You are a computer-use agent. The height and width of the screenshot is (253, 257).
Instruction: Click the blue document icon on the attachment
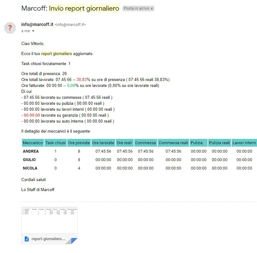click(x=27, y=239)
